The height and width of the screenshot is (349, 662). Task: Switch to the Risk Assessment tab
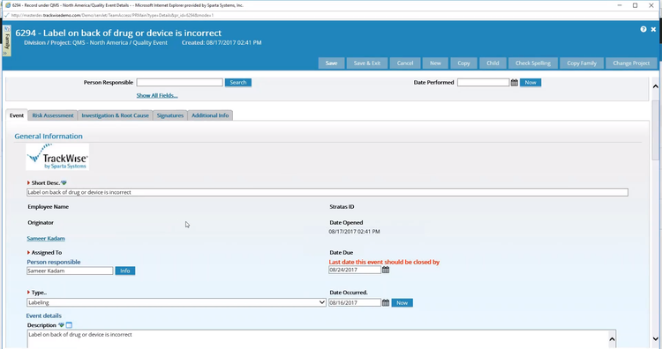[53, 115]
